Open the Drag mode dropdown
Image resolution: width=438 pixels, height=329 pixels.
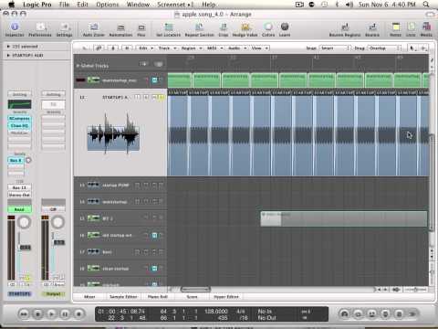click(384, 48)
